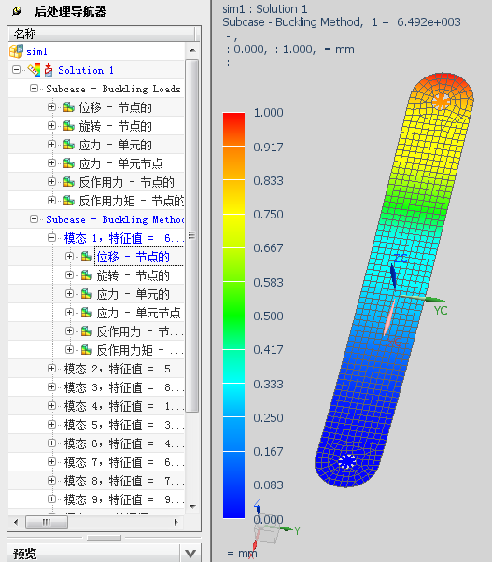
Task: Click result icon of 应力 - 单元的 under 模态 1
Action: [87, 294]
